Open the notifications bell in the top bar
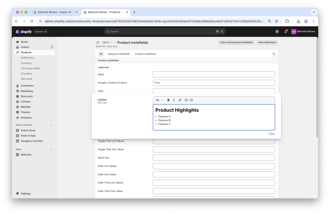Image resolution: width=330 pixels, height=214 pixels. pyautogui.click(x=286, y=32)
